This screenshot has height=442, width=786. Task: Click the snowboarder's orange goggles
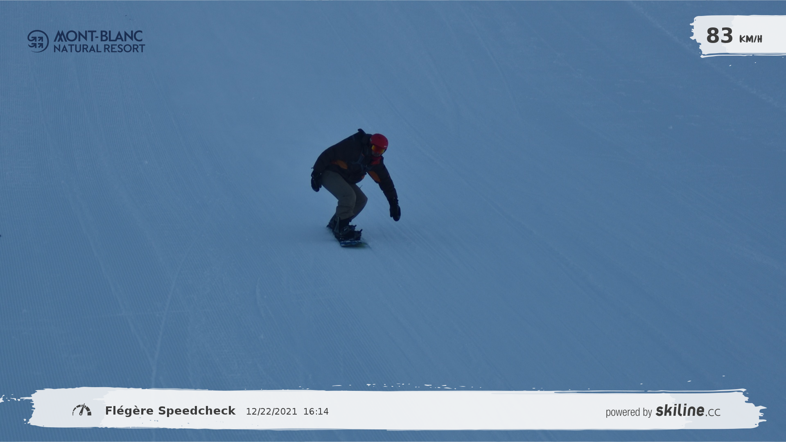coord(377,150)
